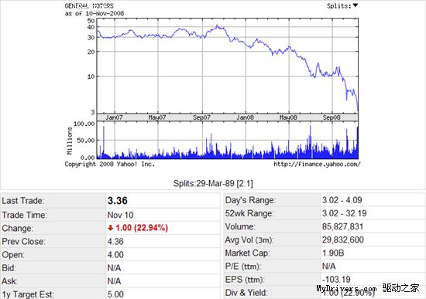This screenshot has width=426, height=299.
Task: Click the Millions volume axis label
Action: coord(70,141)
